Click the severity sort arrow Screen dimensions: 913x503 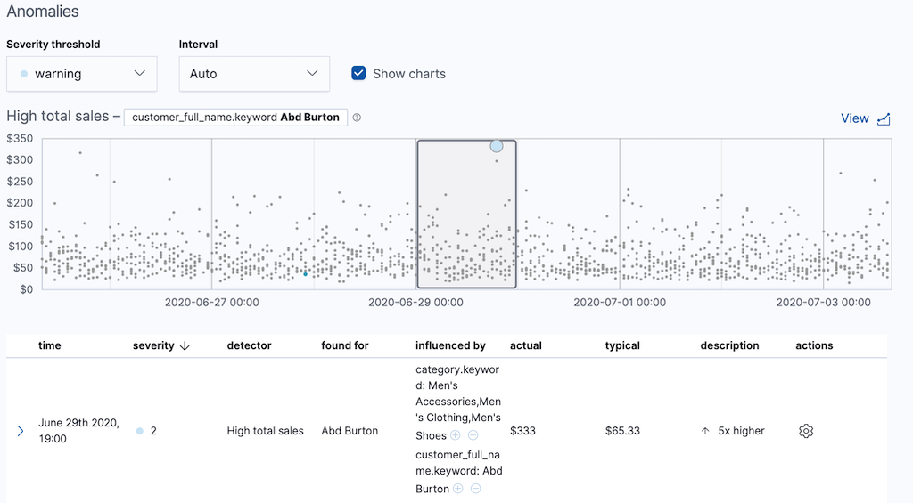click(185, 346)
